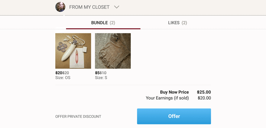This screenshot has height=128, width=266.
Task: Click the $20.00 earnings amount
Action: (x=204, y=98)
